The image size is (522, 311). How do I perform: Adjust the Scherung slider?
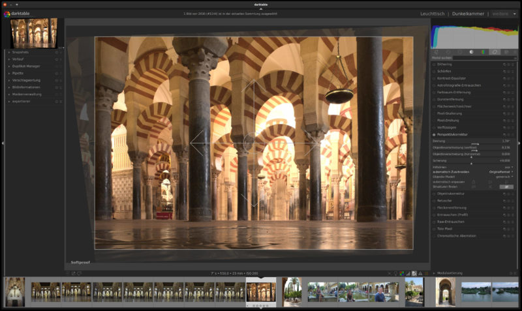(472, 161)
